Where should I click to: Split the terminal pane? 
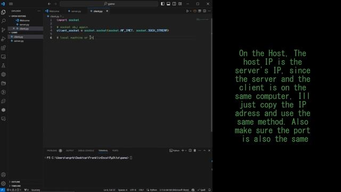click(190, 150)
